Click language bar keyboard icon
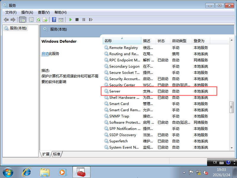237x178 pixels. point(222,162)
